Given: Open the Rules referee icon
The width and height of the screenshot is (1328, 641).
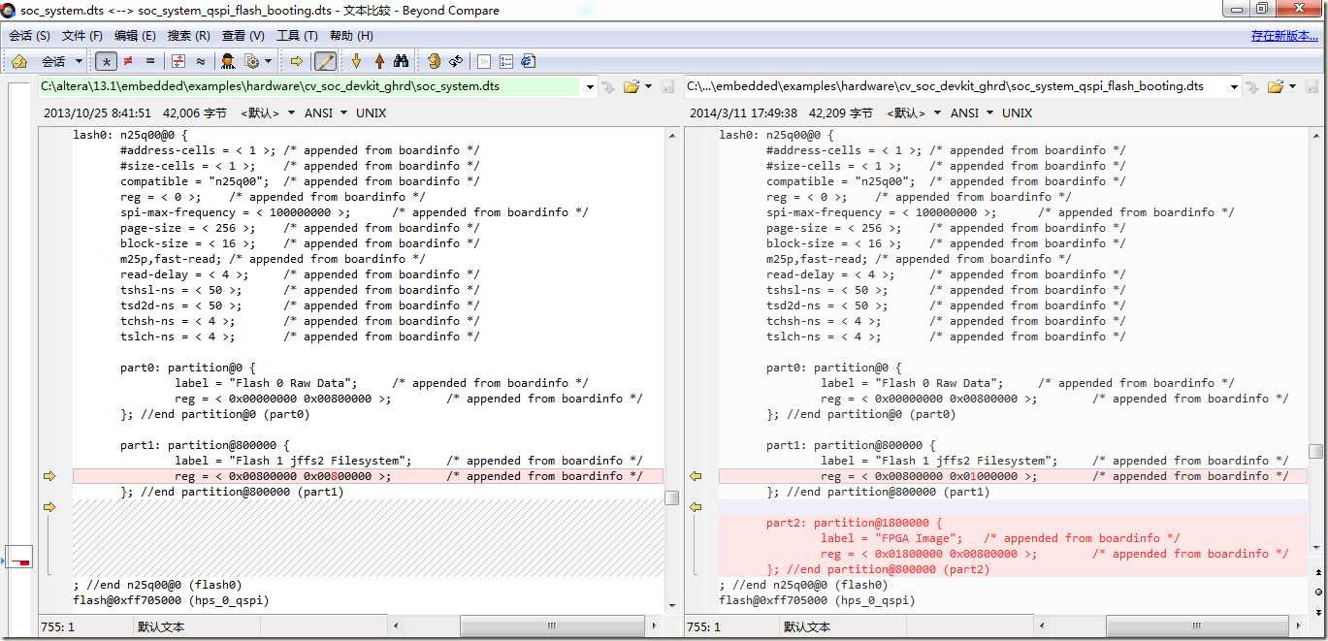Looking at the screenshot, I should click(x=228, y=61).
